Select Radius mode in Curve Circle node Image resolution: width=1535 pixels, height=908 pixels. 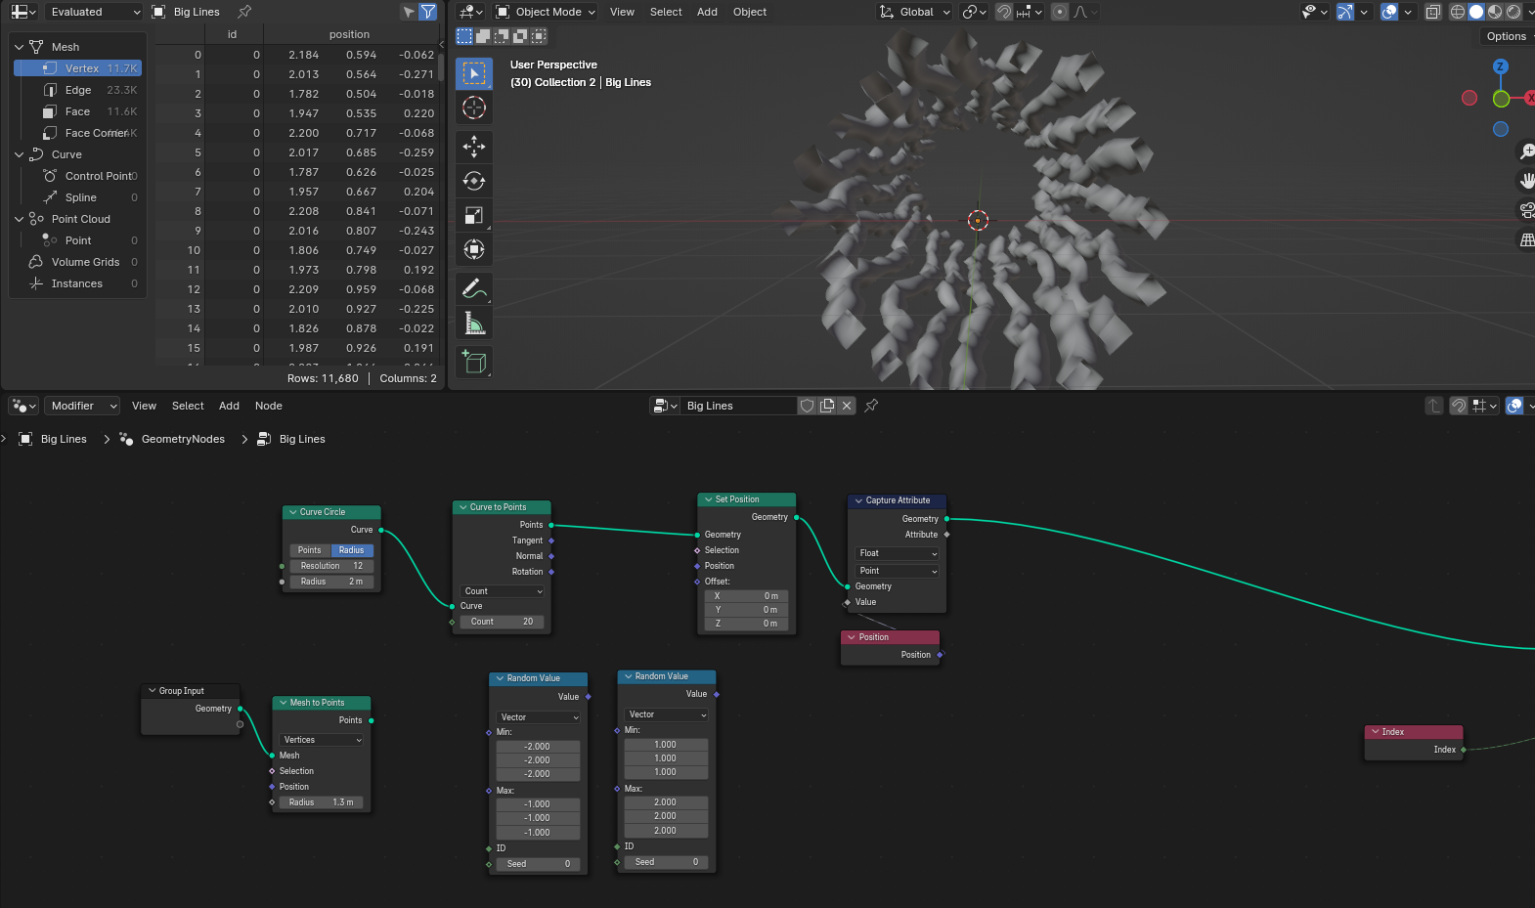[x=352, y=550]
